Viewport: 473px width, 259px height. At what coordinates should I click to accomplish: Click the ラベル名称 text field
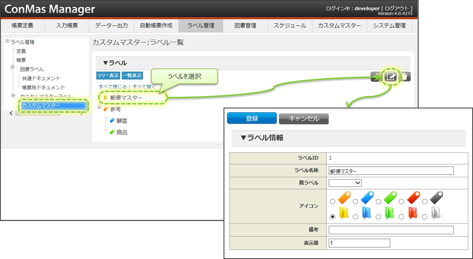(391, 171)
